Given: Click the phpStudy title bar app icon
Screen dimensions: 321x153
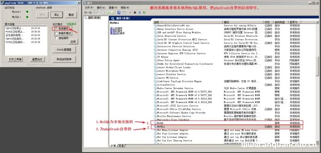Looking at the screenshot, I should pyautogui.click(x=2, y=3).
